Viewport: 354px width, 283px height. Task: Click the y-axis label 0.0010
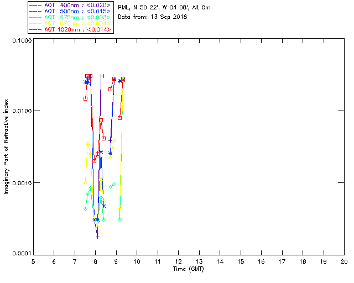tap(22, 183)
